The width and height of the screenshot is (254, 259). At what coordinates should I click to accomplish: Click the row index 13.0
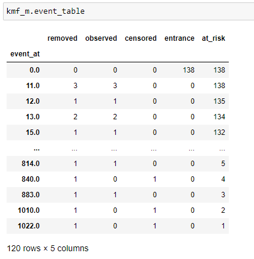[33, 117]
